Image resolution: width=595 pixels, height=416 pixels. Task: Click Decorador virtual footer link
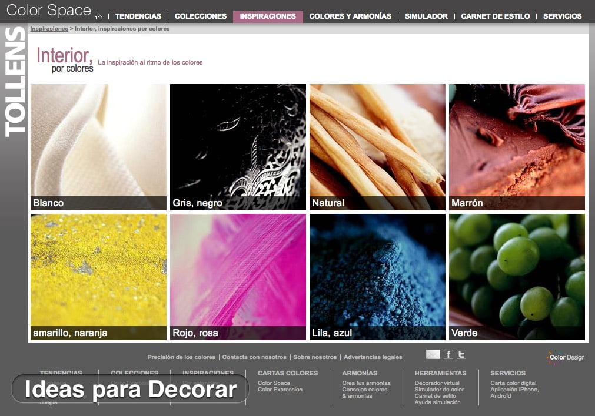437,383
